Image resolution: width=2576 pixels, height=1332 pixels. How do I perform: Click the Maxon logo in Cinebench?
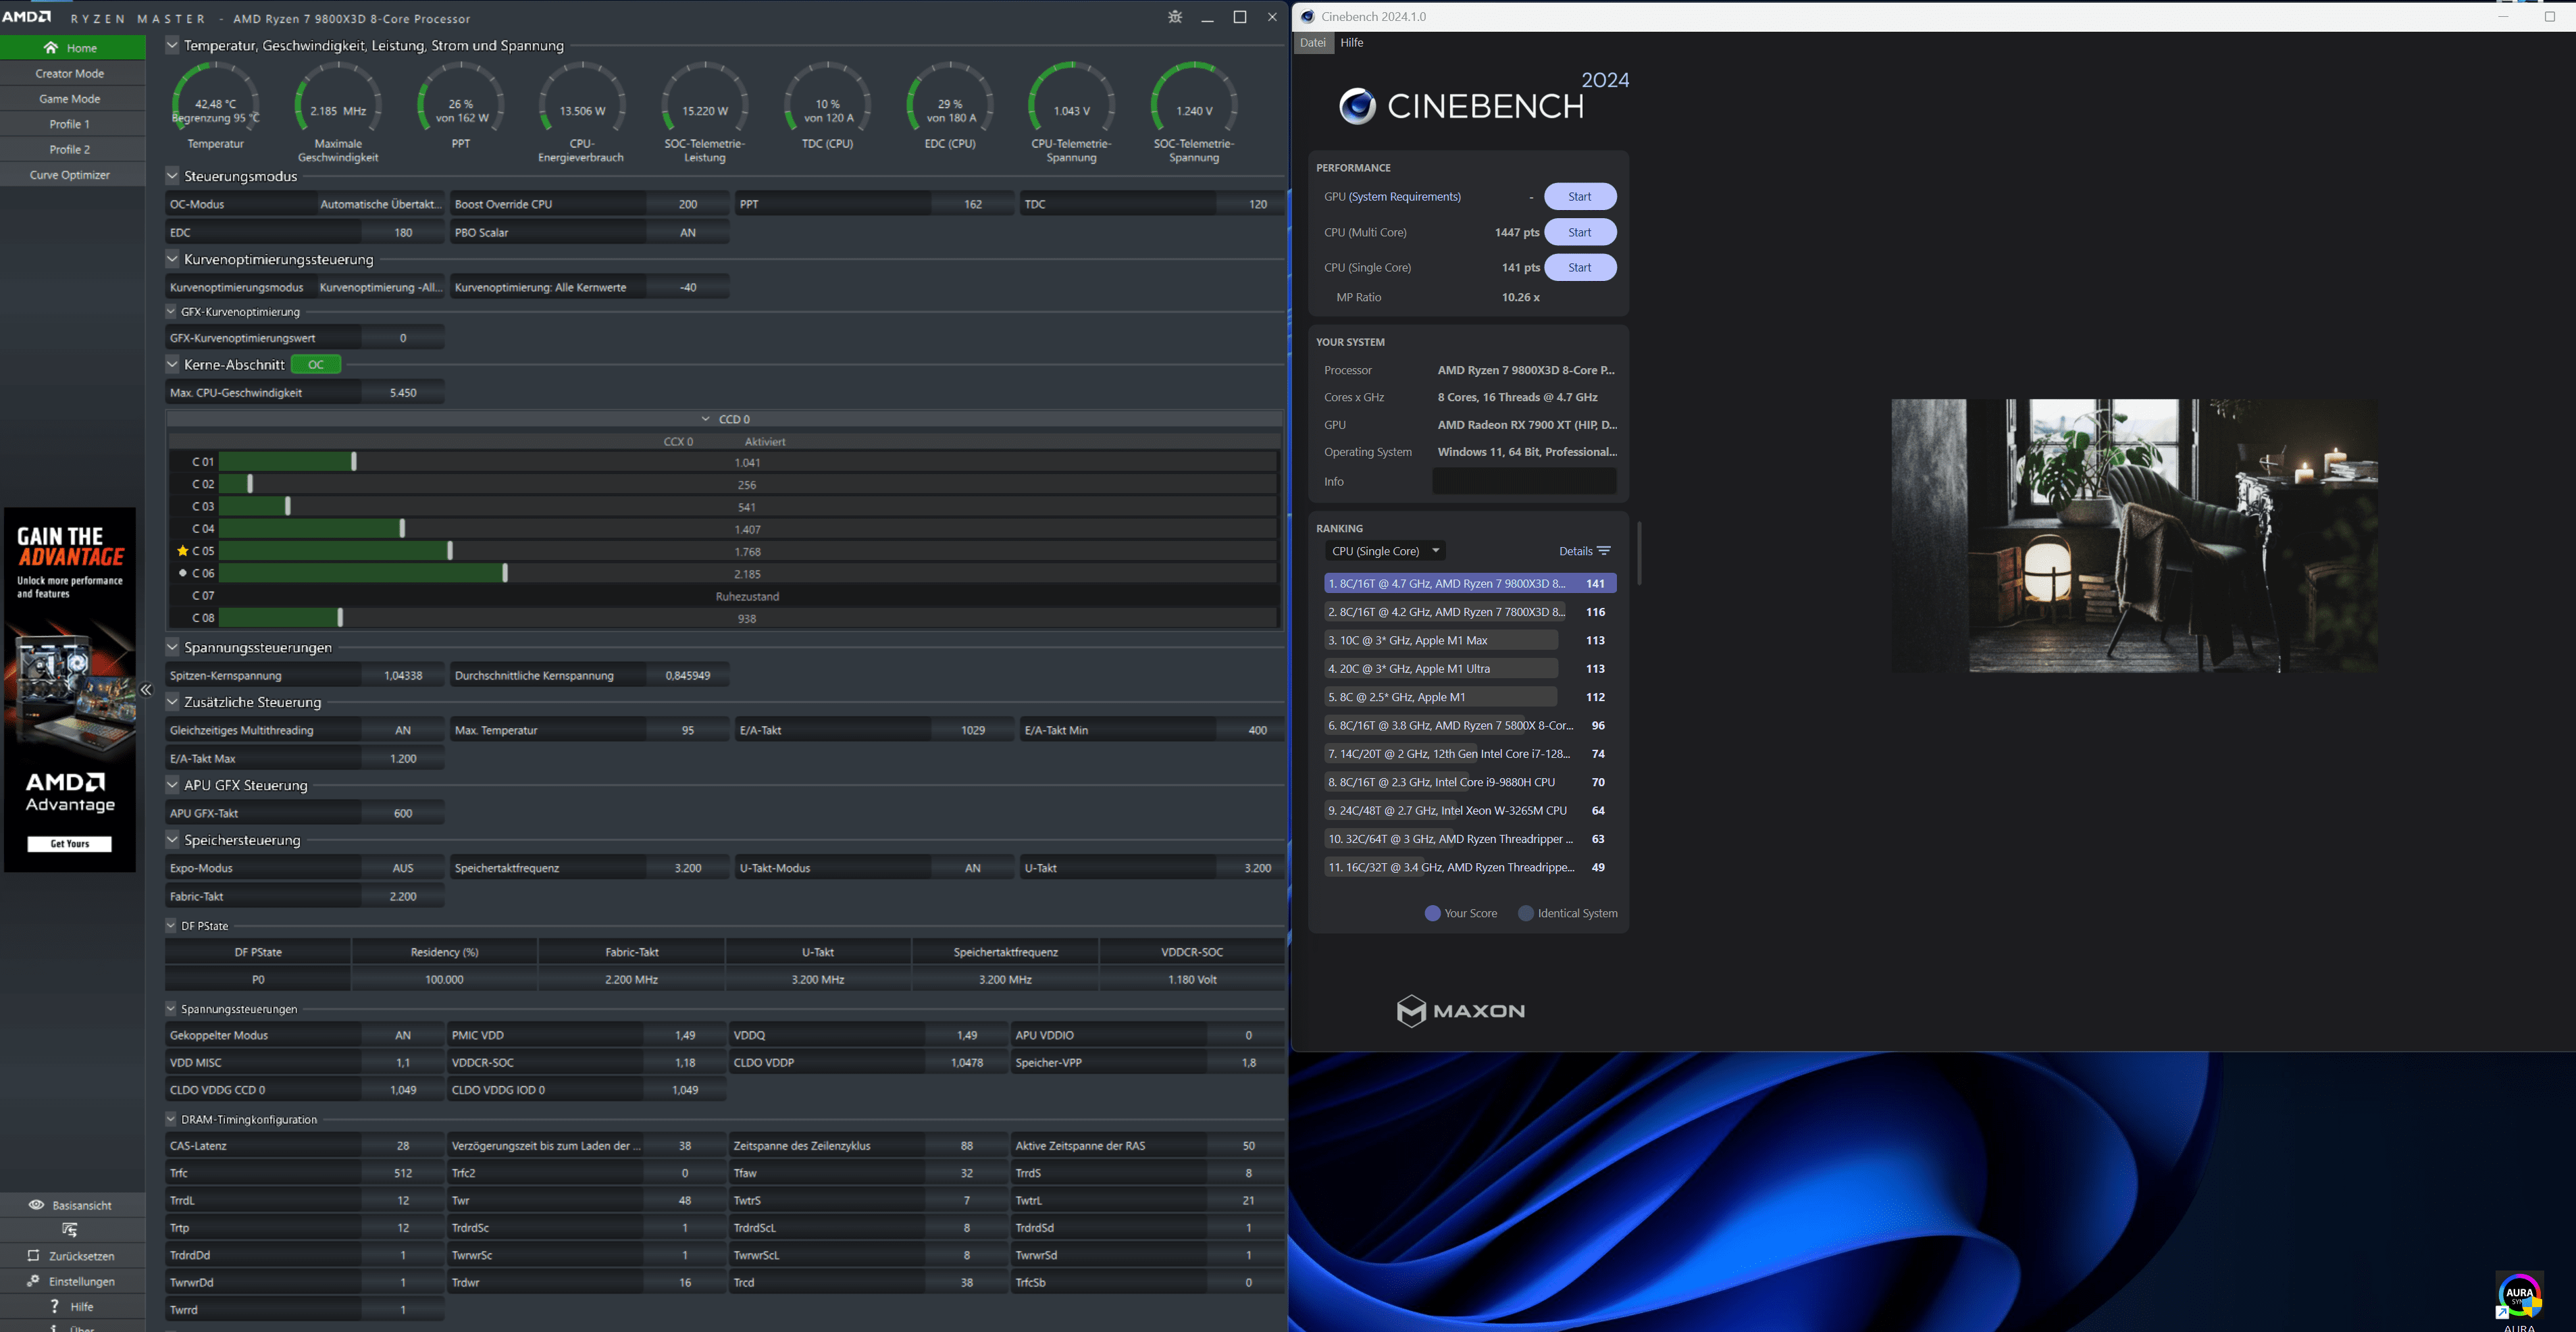1460,1011
